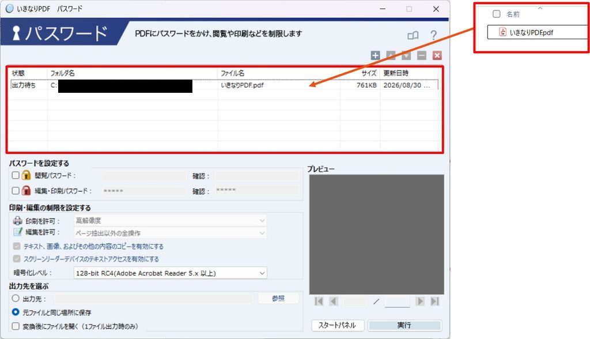Click the yellow padlock view-password icon
This screenshot has height=339, width=590.
pyautogui.click(x=26, y=175)
